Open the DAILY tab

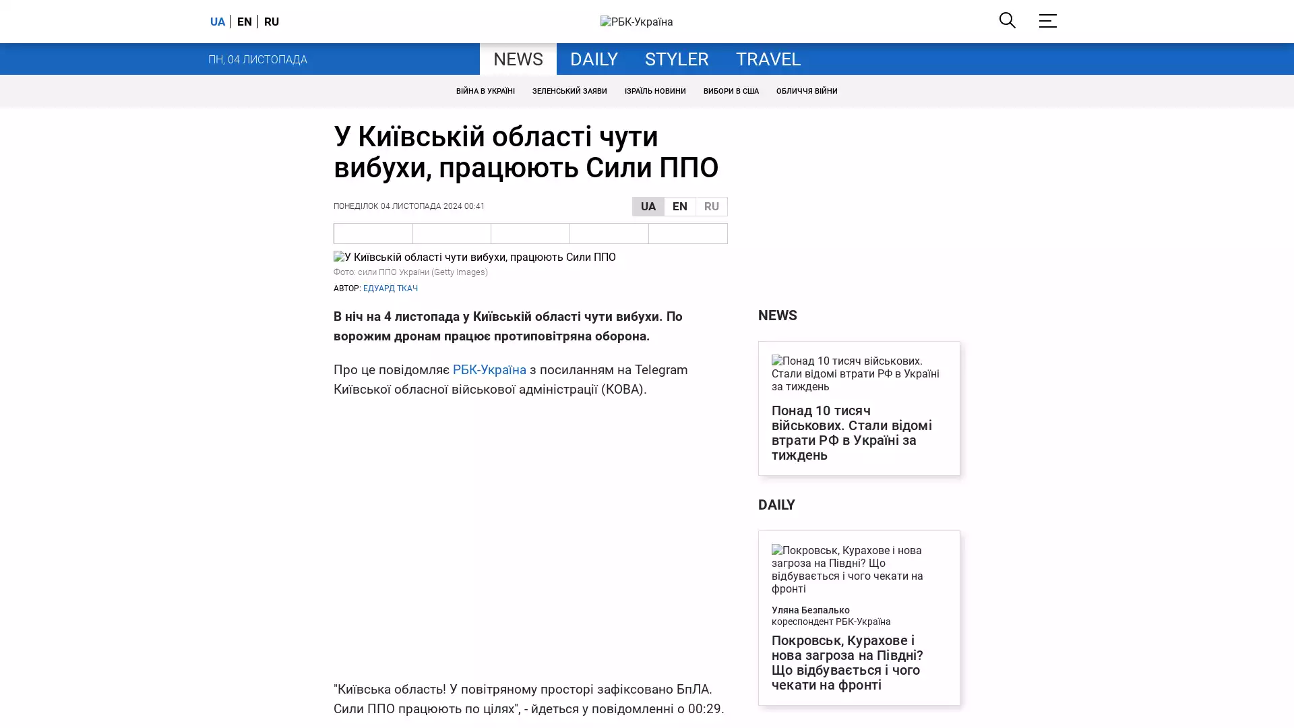click(593, 59)
